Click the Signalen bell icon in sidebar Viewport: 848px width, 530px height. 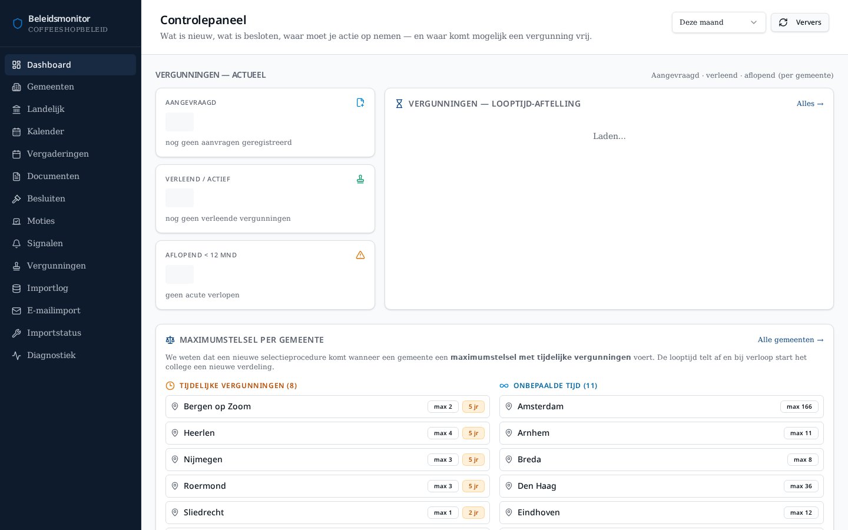16,244
